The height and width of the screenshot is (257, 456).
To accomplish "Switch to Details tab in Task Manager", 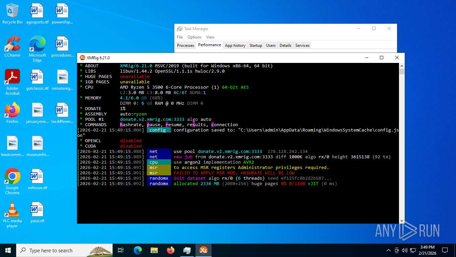I will [x=285, y=46].
